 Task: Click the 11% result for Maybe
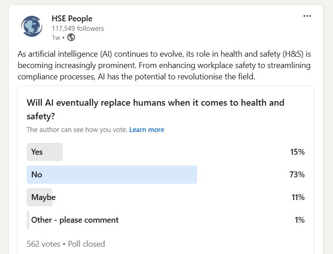(x=298, y=197)
